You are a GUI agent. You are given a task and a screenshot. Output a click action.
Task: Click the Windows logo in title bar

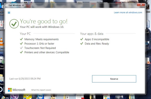[7, 5]
